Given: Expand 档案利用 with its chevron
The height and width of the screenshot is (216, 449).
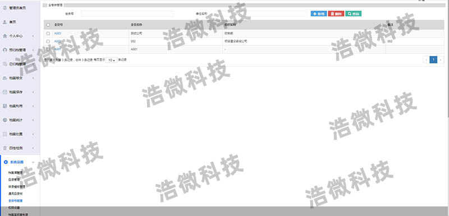Looking at the screenshot, I should click(x=33, y=106).
